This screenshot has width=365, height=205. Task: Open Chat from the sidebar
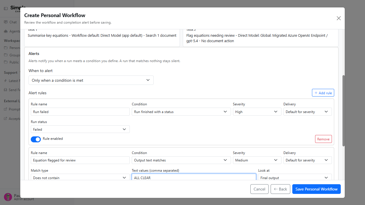(x=13, y=22)
